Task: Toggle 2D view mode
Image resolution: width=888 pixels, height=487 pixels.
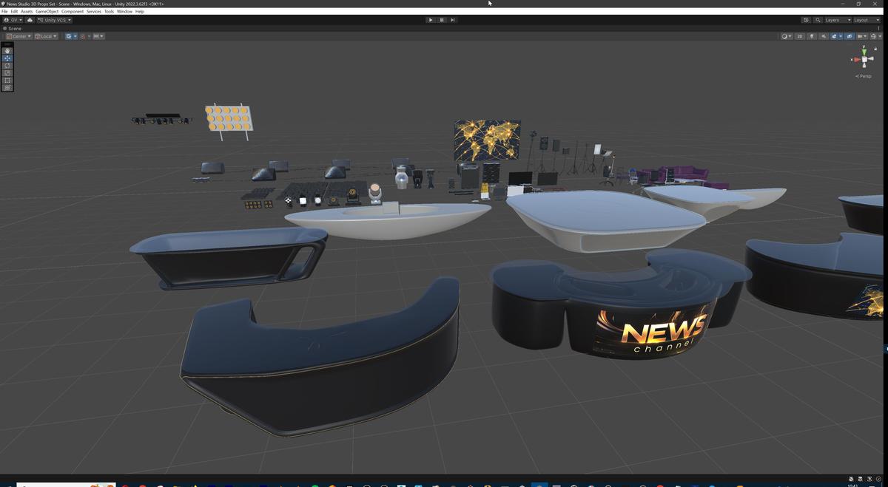Action: (800, 36)
